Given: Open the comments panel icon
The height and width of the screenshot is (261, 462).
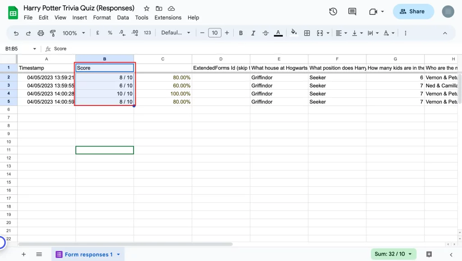Looking at the screenshot, I should click(x=352, y=12).
